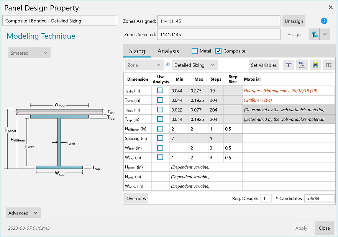This screenshot has width=338, height=237.
Task: Click the Overrides button
Action: 136,198
